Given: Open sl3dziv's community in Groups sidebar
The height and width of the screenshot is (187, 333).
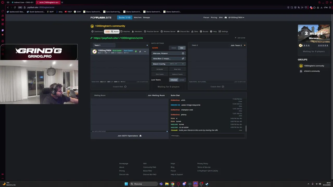Looking at the screenshot, I should [312, 71].
